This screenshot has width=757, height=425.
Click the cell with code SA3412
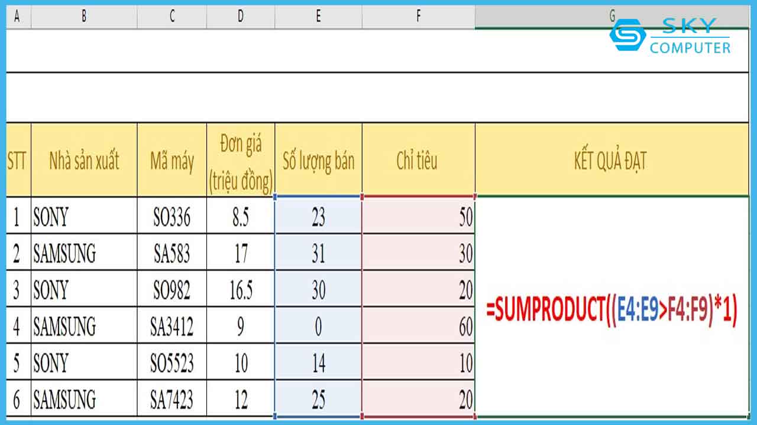172,325
